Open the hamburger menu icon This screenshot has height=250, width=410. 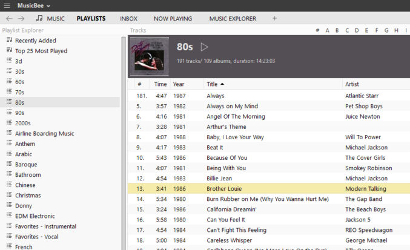(x=7, y=5)
